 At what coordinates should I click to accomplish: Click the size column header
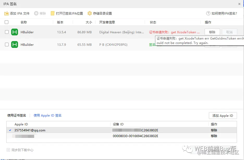(x=89, y=22)
